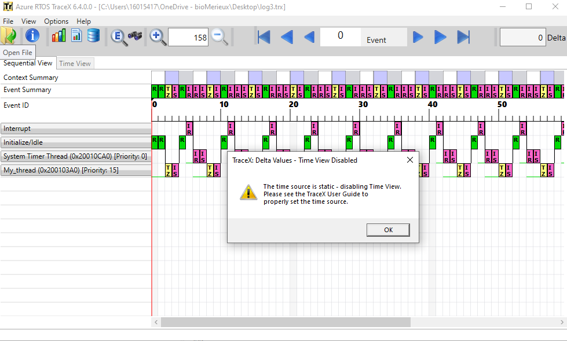Screen dimensions: 567x341
Task: Open the Options menu
Action: [56, 21]
